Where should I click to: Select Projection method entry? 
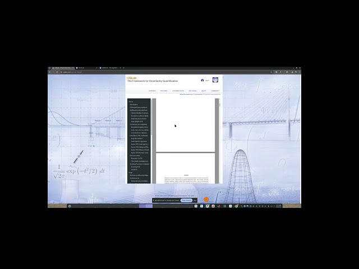click(137, 138)
